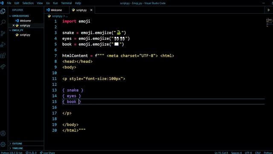Viewport: 273px width, 154px height.
Task: Click line number 16 in gutter
Action: pyautogui.click(x=55, y=107)
